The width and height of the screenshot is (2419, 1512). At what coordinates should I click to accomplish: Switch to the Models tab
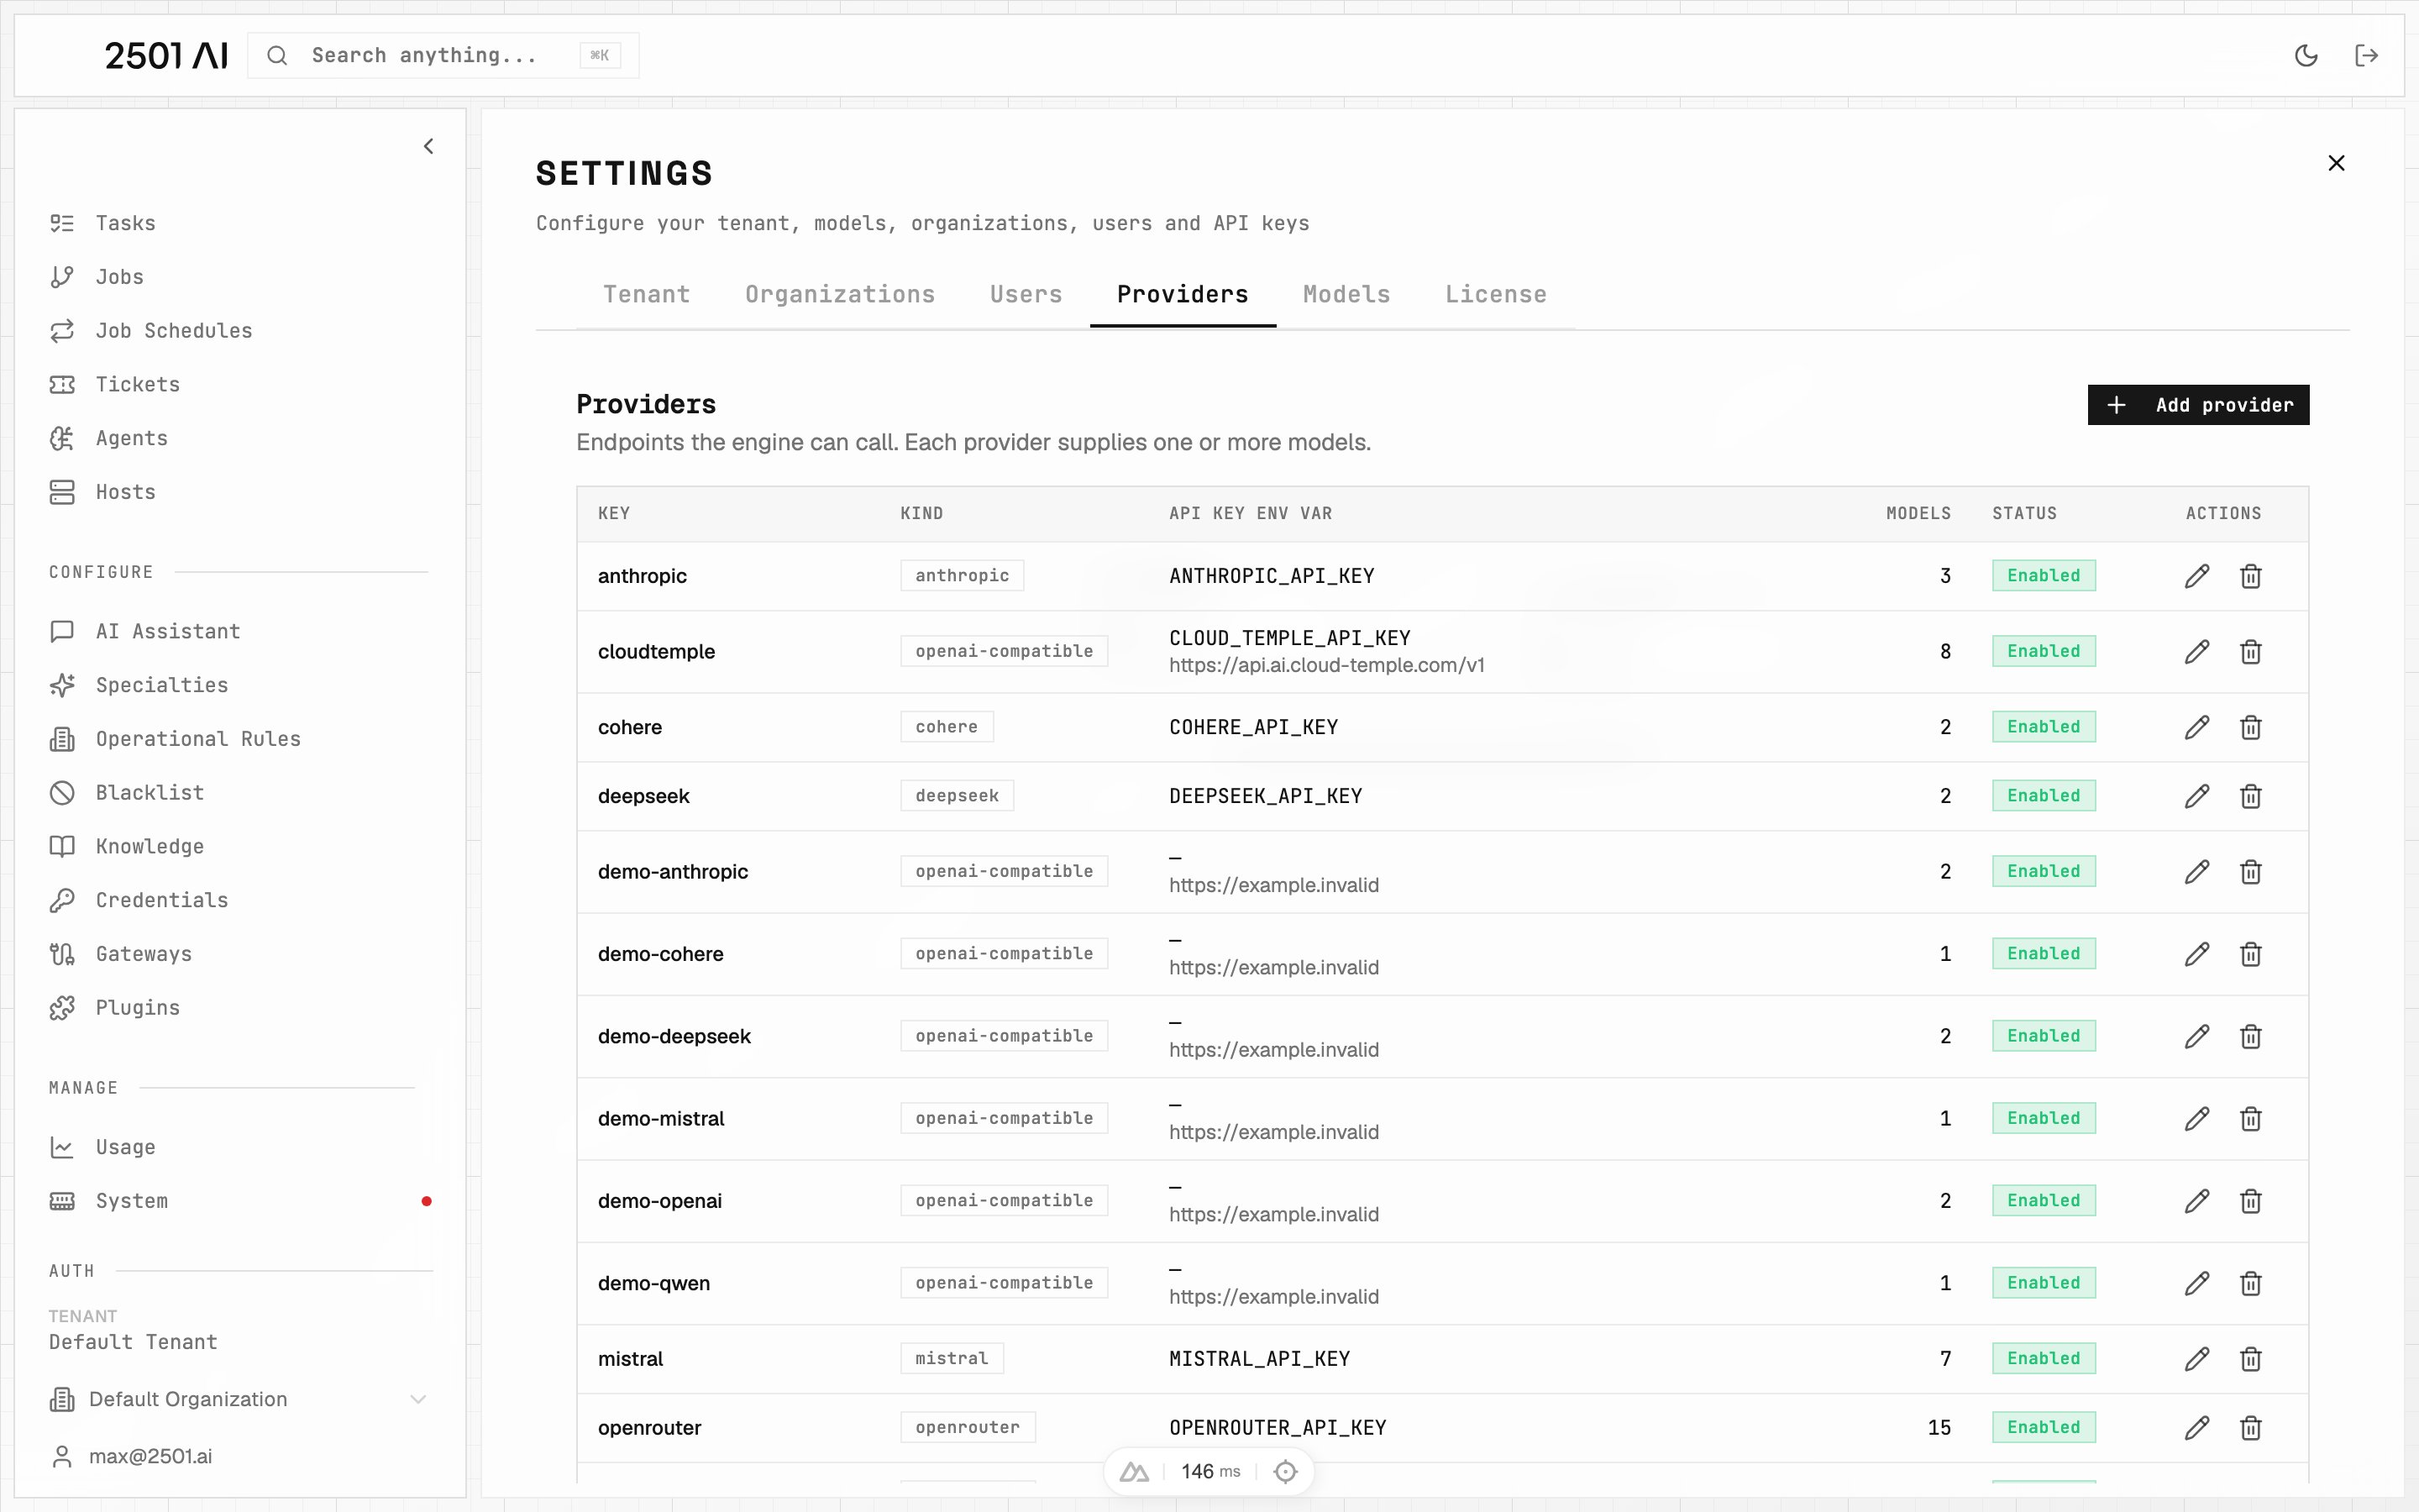click(1346, 295)
